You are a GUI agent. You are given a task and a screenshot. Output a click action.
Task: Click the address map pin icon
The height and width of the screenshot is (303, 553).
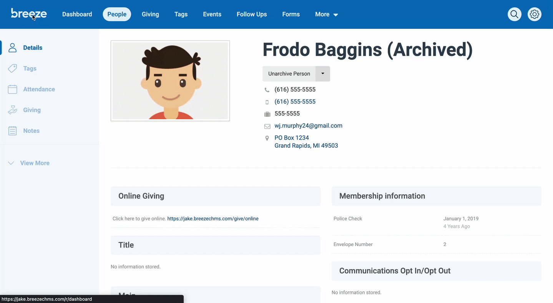pos(267,138)
